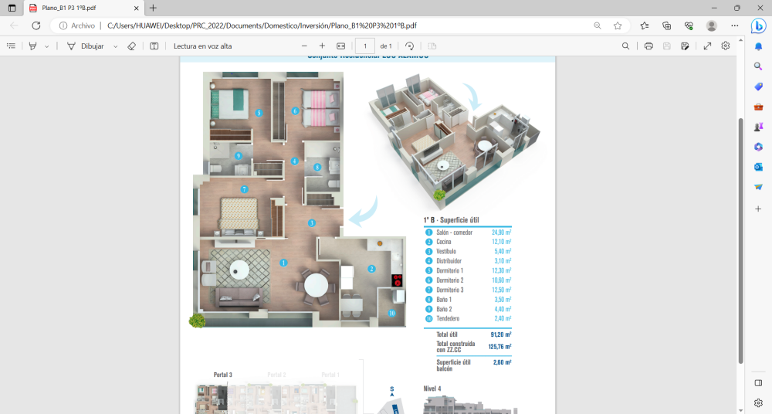Click the Salón - comedor row

(468, 232)
